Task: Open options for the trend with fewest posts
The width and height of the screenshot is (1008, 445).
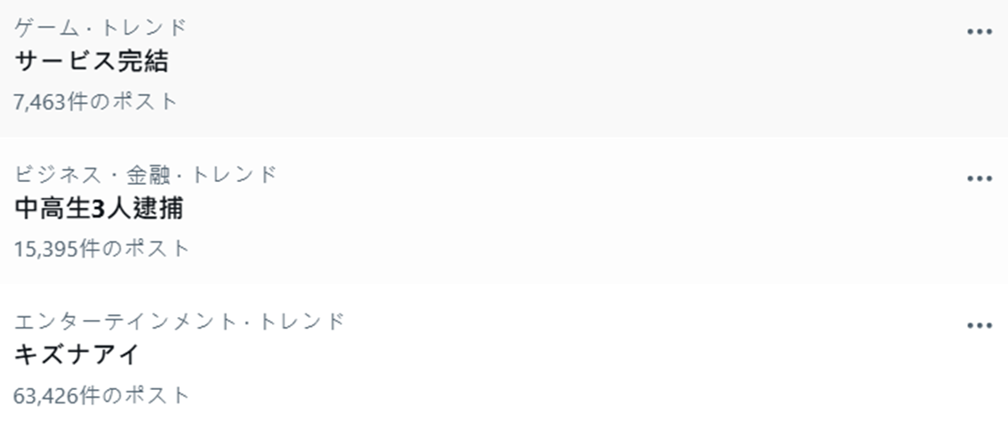Action: [979, 32]
